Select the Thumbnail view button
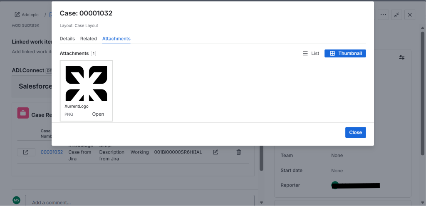 [x=345, y=53]
